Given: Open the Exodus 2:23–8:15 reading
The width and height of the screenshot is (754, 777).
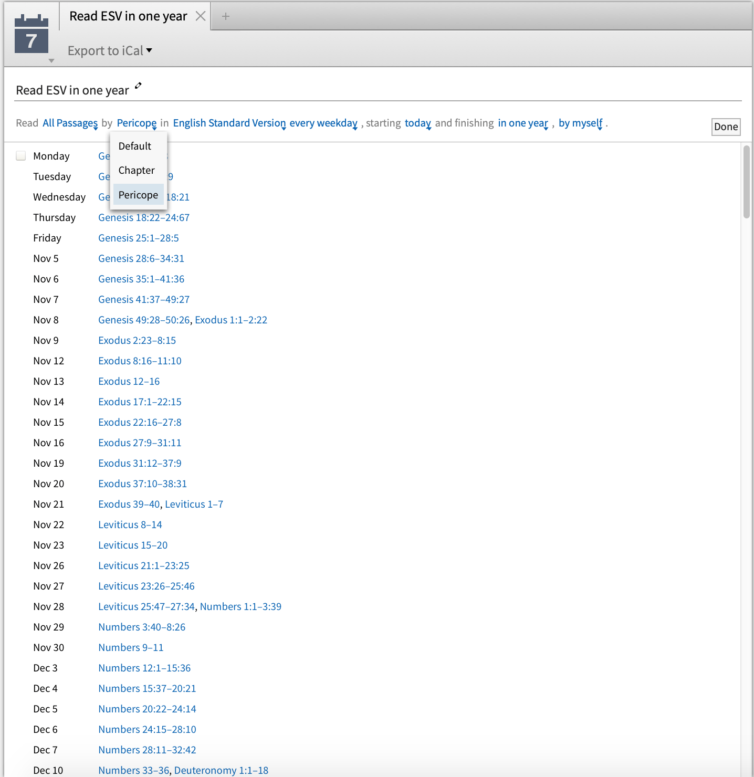Looking at the screenshot, I should [137, 340].
